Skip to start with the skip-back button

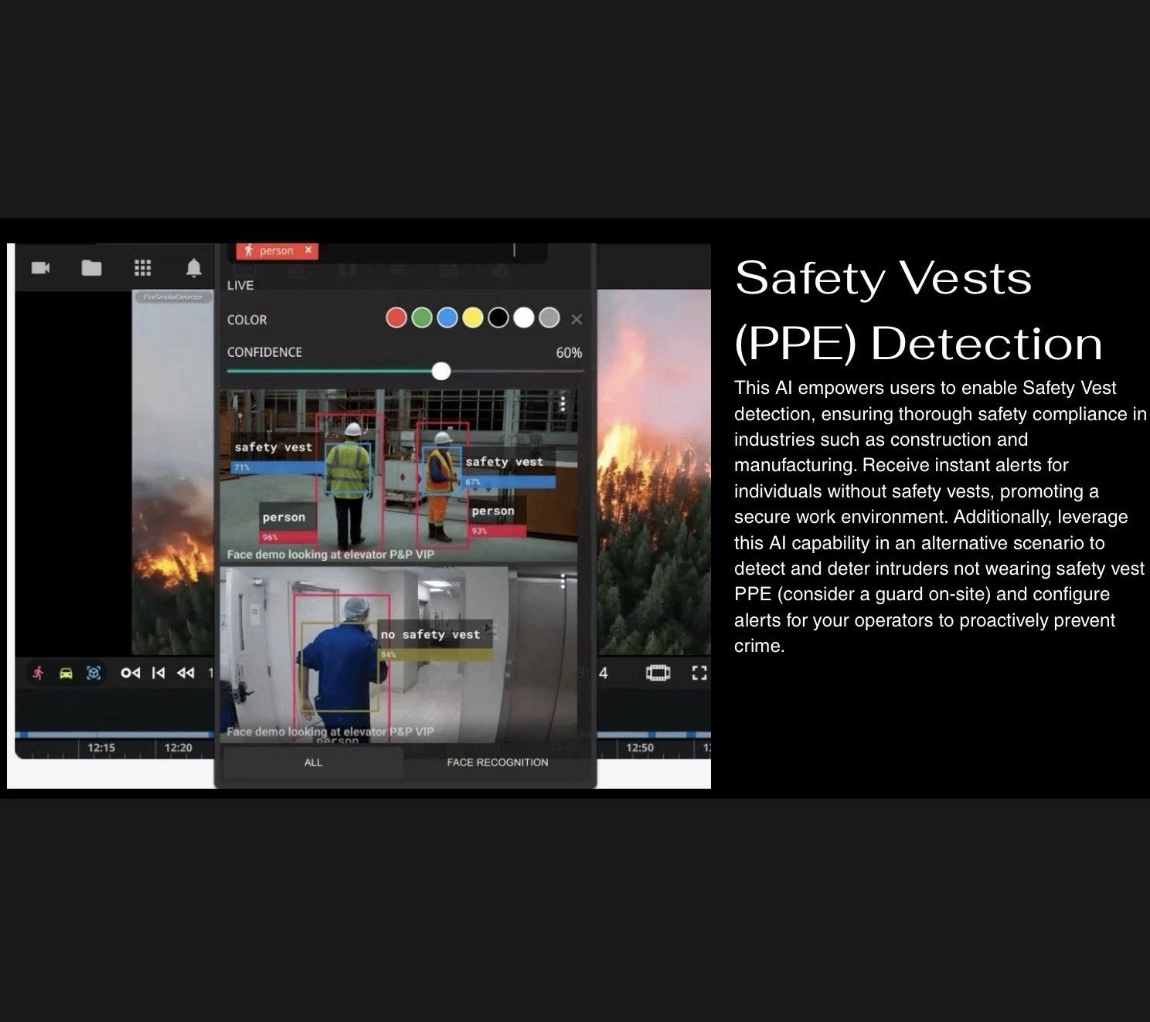158,673
